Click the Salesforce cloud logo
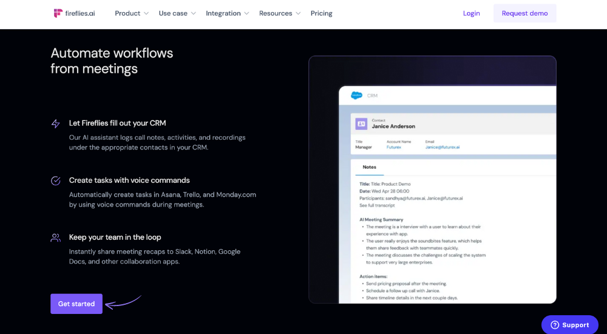 356,95
